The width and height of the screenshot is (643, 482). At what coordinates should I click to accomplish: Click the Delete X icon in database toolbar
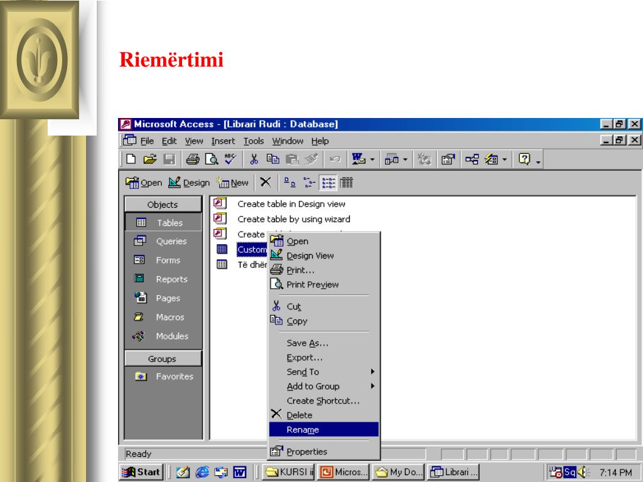[266, 182]
